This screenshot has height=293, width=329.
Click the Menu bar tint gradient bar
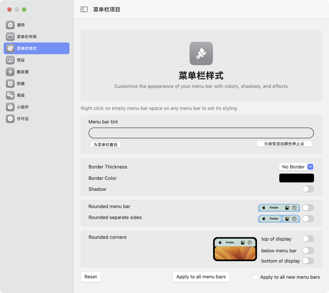click(x=201, y=133)
